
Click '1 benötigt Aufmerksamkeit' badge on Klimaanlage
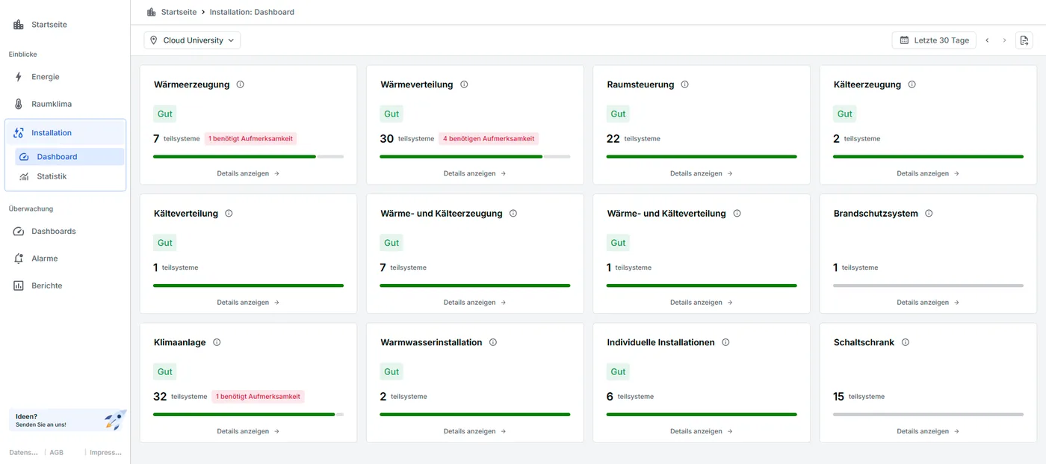coord(258,397)
